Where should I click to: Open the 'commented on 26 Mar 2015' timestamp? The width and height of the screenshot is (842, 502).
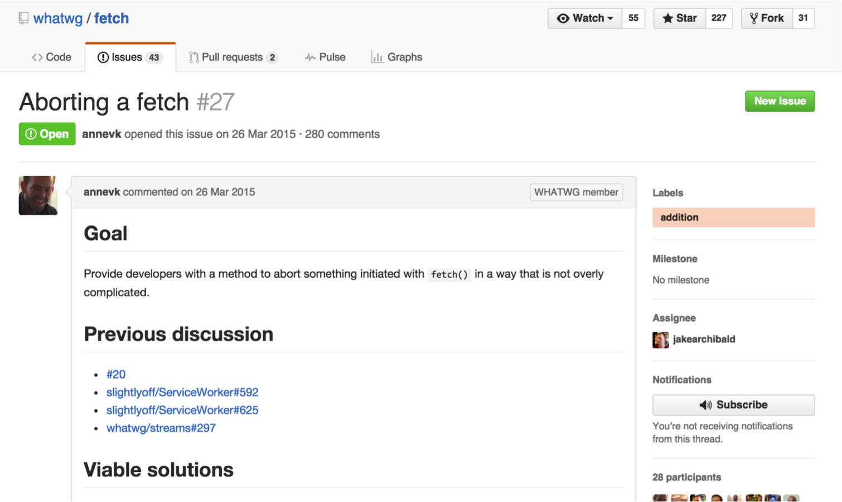click(189, 192)
